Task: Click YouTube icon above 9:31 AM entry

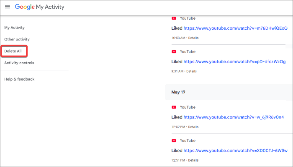Action: coord(174,52)
